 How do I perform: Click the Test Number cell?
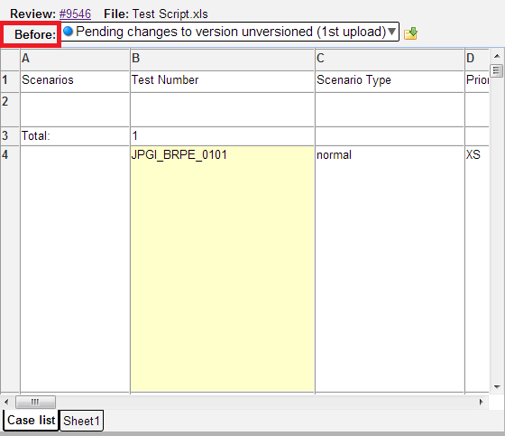pyautogui.click(x=222, y=81)
